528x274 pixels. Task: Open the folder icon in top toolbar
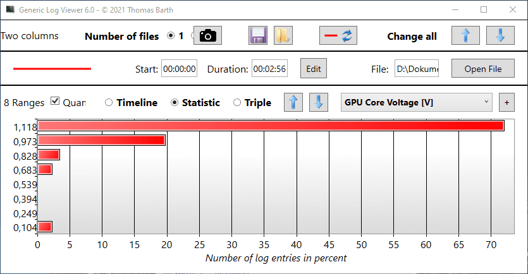coord(283,35)
